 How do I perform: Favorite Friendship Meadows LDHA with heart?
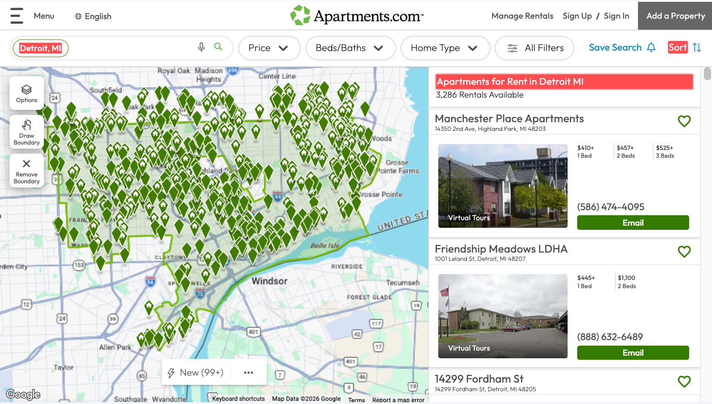click(684, 252)
